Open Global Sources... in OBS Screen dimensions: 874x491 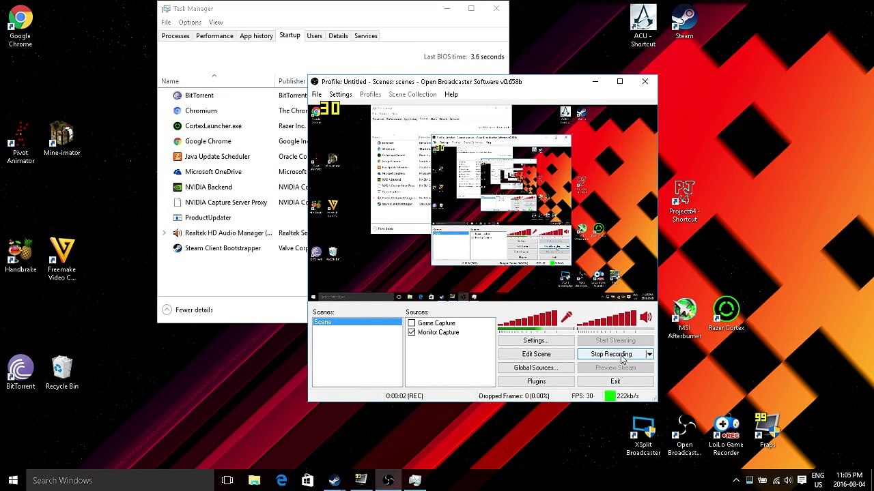click(536, 368)
